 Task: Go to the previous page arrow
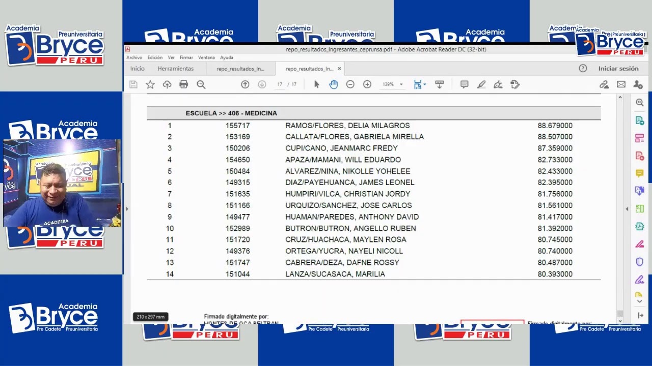click(245, 84)
